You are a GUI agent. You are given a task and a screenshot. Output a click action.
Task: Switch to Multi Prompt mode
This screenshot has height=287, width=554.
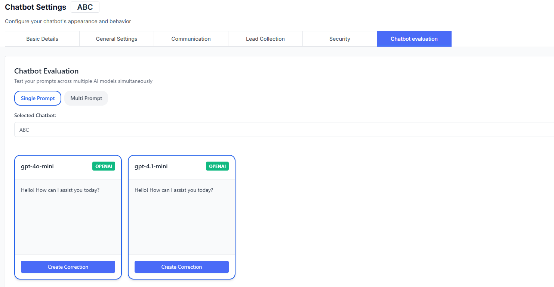point(86,98)
